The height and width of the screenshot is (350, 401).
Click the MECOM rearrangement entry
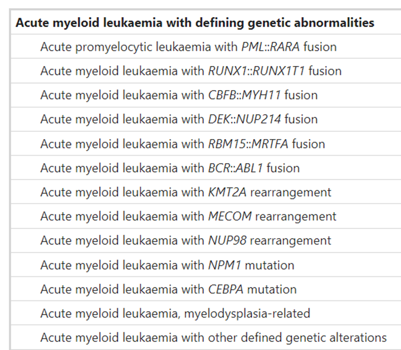(x=188, y=216)
